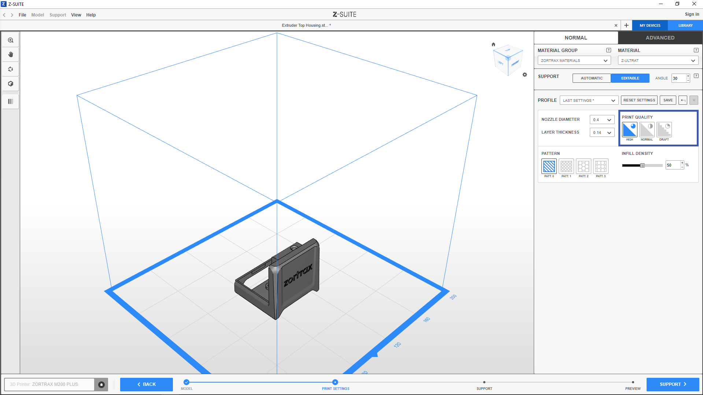This screenshot has width=703, height=395.
Task: Open view cube settings gear
Action: coord(525,75)
